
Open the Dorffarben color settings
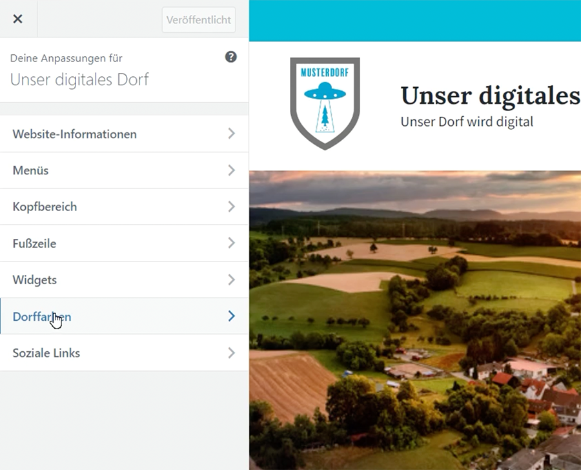pyautogui.click(x=41, y=316)
